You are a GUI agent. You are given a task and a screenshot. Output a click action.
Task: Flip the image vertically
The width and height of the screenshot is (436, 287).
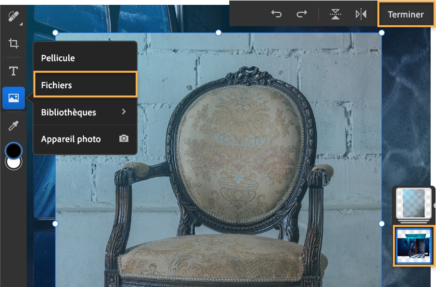(334, 14)
